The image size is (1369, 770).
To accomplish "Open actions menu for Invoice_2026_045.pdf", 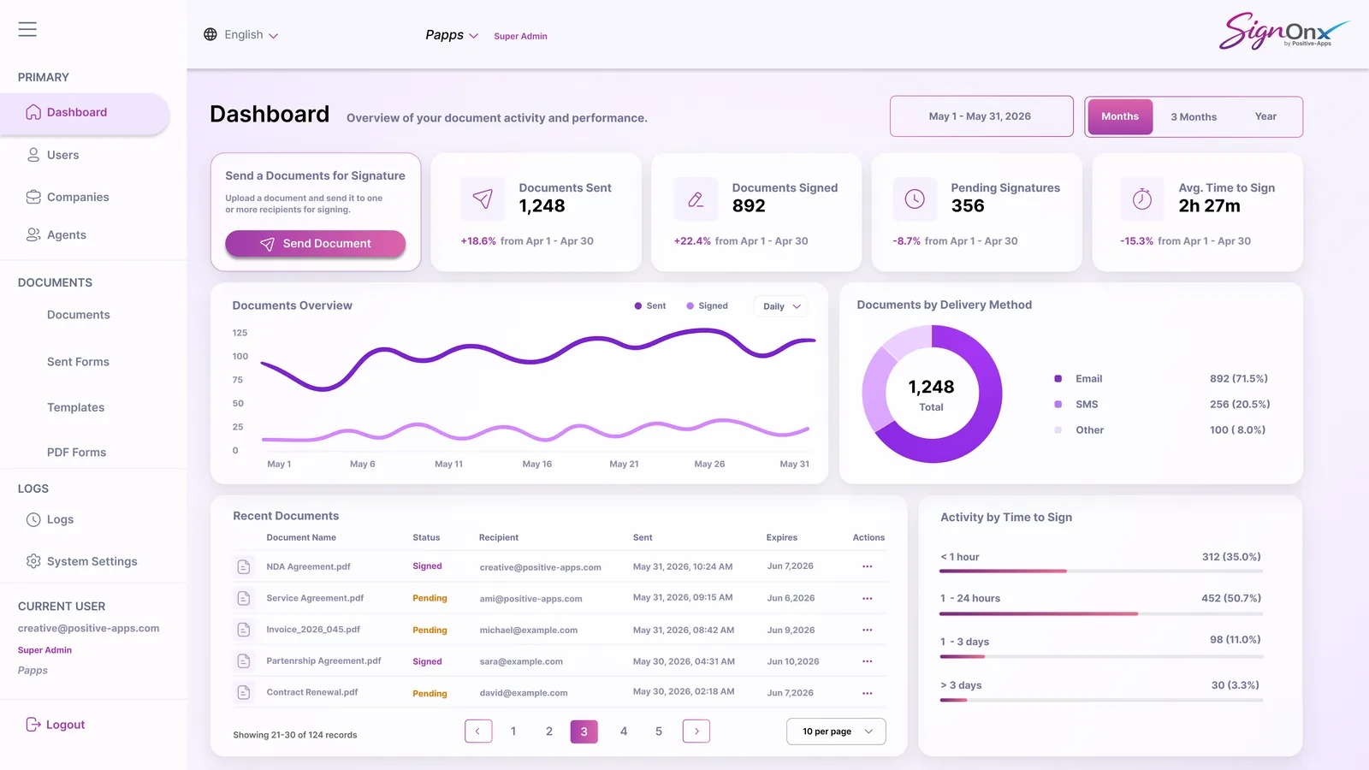I will pyautogui.click(x=868, y=630).
